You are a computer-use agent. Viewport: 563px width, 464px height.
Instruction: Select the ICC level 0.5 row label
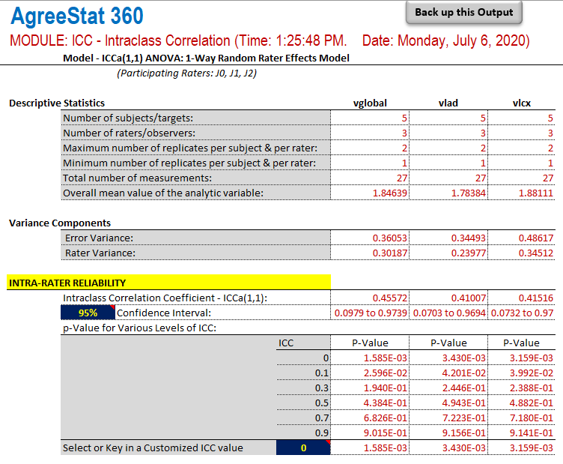point(322,403)
